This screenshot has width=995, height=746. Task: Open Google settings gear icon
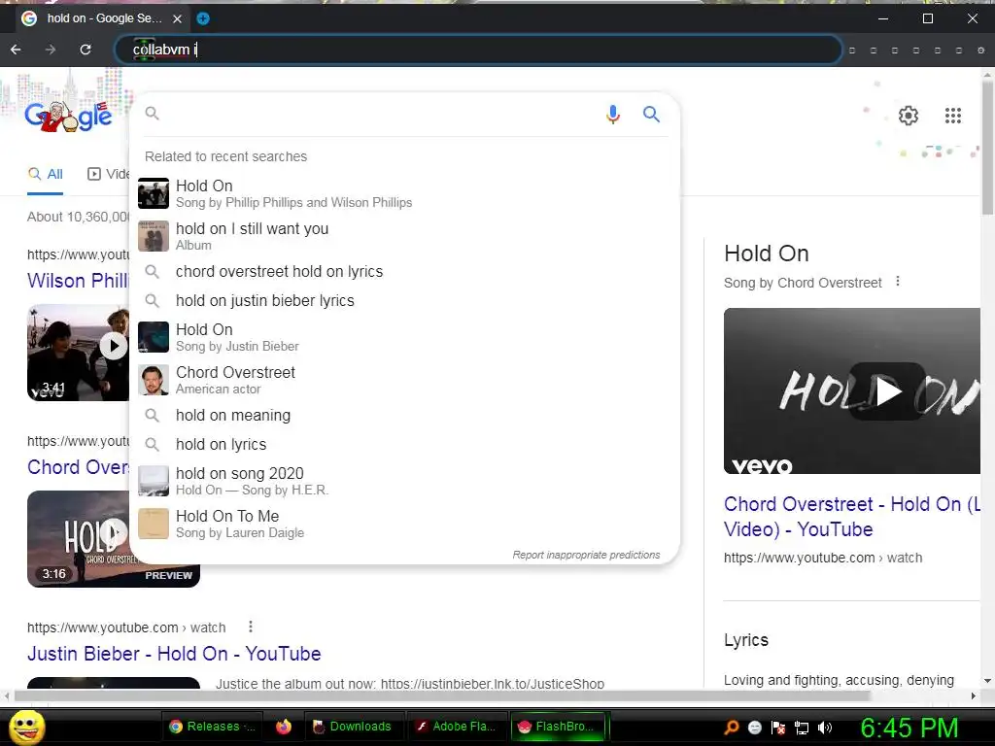909,116
